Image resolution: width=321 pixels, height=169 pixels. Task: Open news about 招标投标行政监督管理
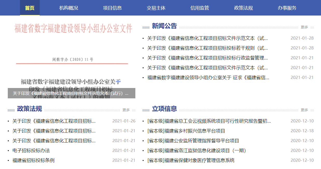pyautogui.click(x=207, y=58)
